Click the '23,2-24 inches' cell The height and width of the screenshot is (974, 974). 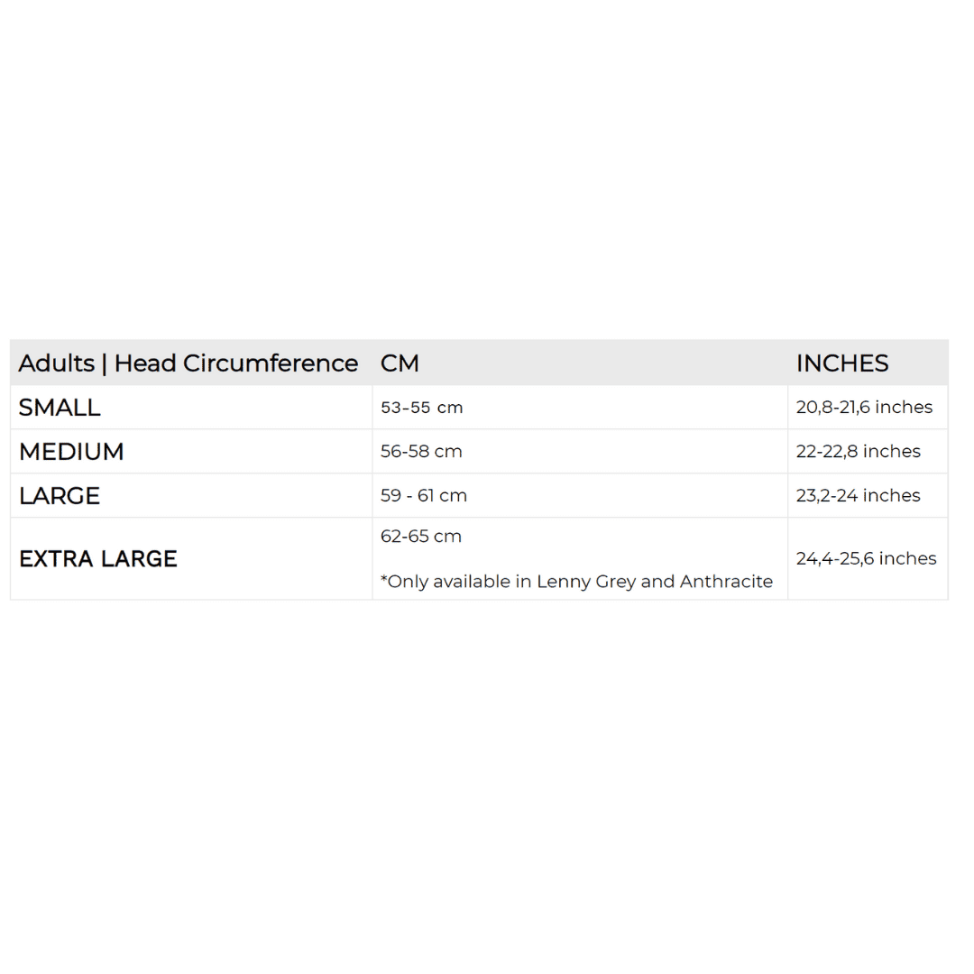coord(858,496)
